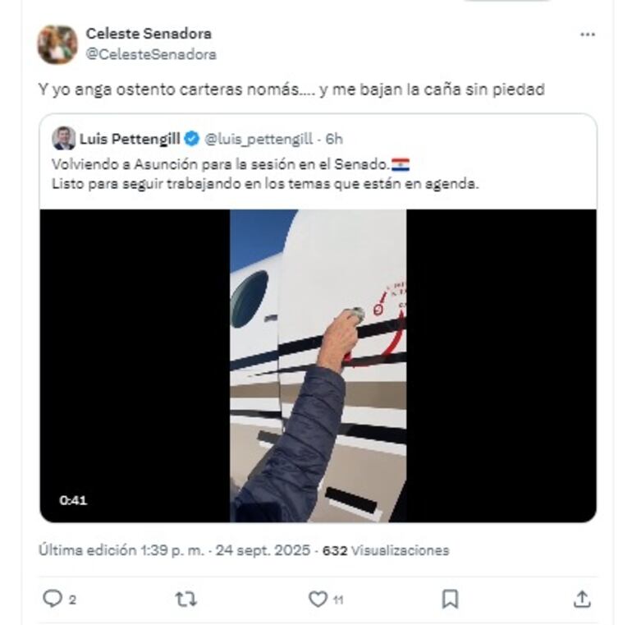
Task: Click the blue verified badge
Action: [191, 139]
